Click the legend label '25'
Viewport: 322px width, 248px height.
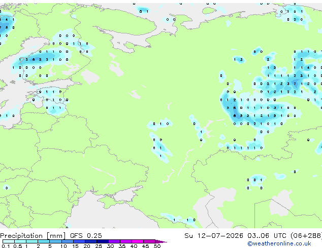coord(99,246)
